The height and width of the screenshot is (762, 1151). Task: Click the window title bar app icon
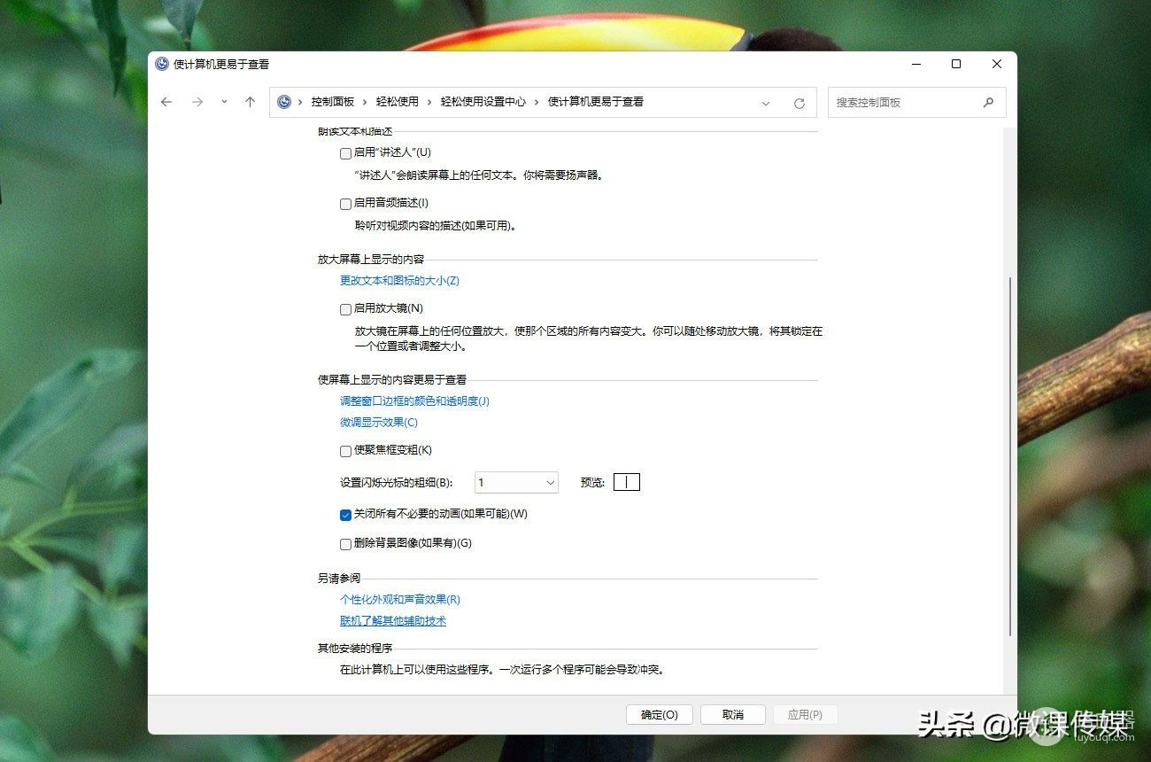point(162,64)
